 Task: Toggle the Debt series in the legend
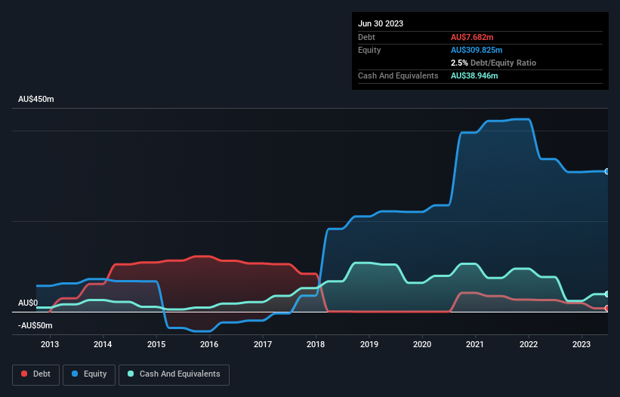click(x=36, y=374)
